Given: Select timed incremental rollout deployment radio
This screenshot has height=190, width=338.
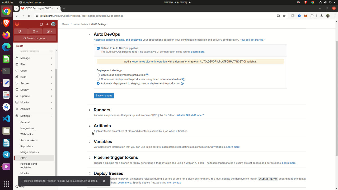Looking at the screenshot, I should tap(98, 79).
